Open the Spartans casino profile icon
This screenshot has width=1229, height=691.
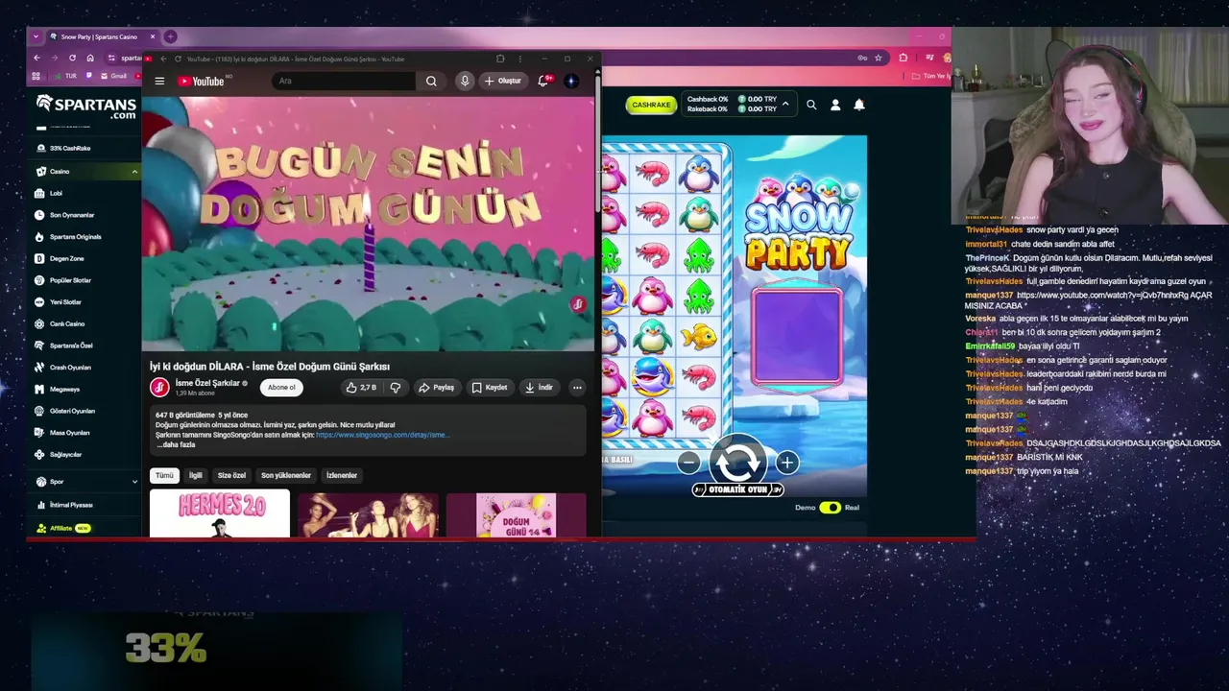tap(835, 105)
